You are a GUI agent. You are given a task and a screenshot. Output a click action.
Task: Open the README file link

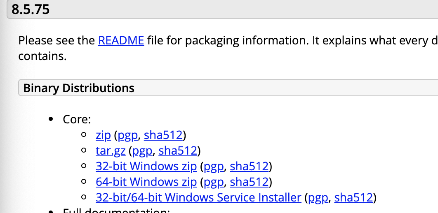121,41
